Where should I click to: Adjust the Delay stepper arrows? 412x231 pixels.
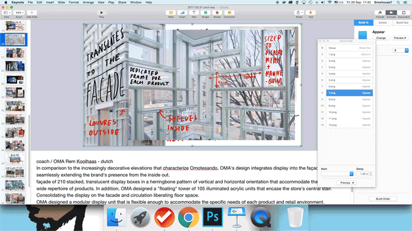click(x=371, y=174)
